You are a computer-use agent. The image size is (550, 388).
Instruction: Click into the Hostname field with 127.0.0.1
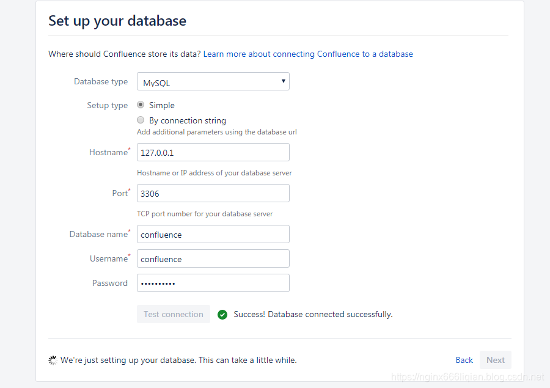(213, 153)
